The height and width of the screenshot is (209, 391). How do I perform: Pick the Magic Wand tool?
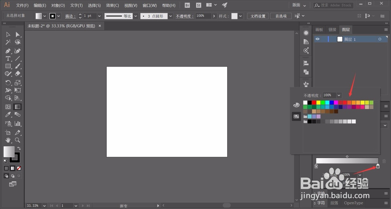(x=8, y=42)
